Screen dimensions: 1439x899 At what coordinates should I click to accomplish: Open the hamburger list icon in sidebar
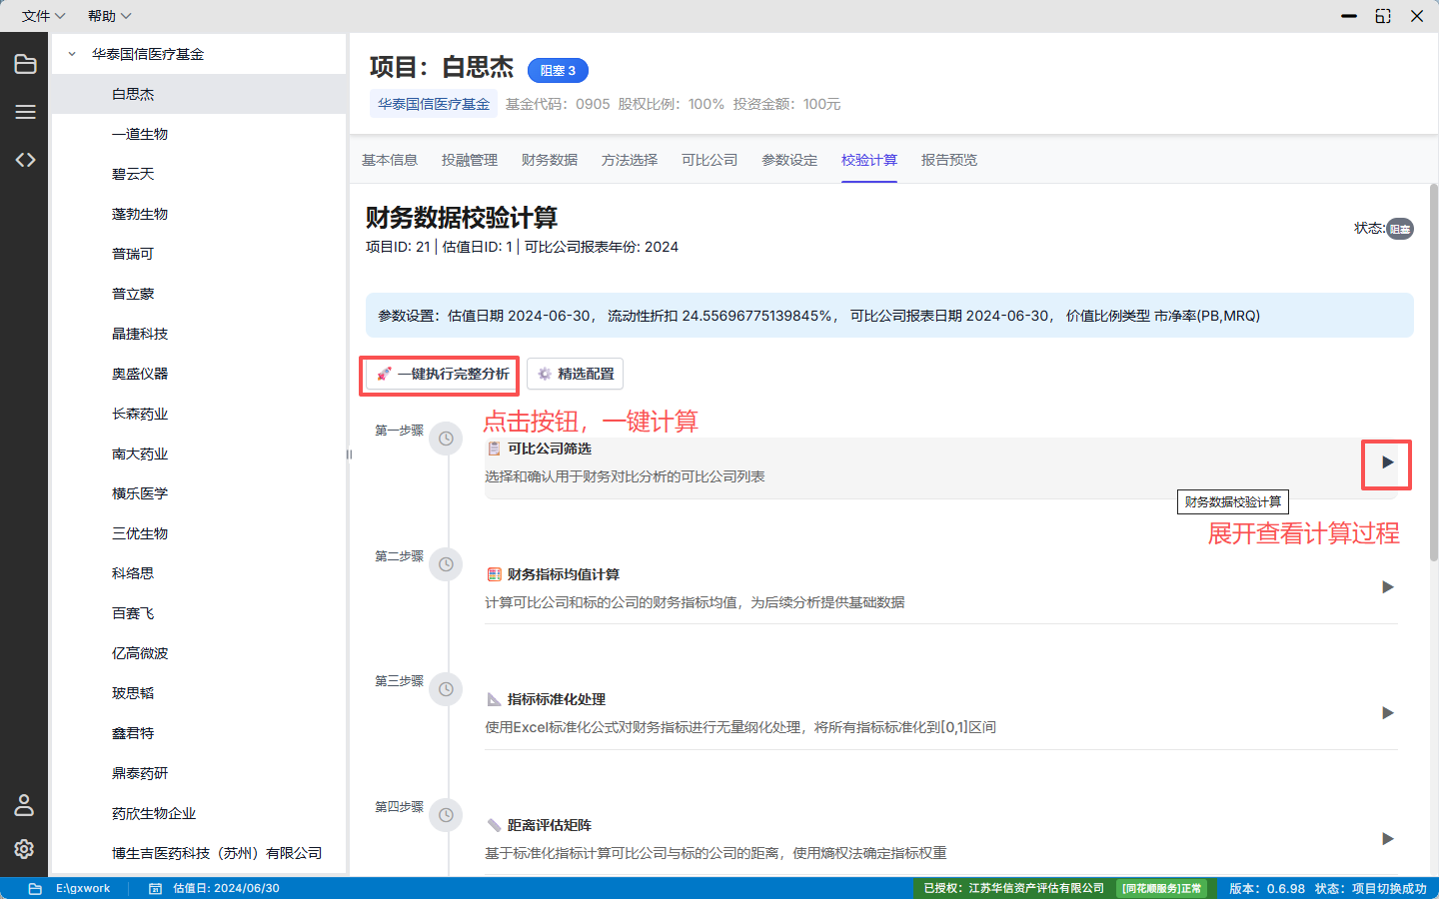(25, 112)
